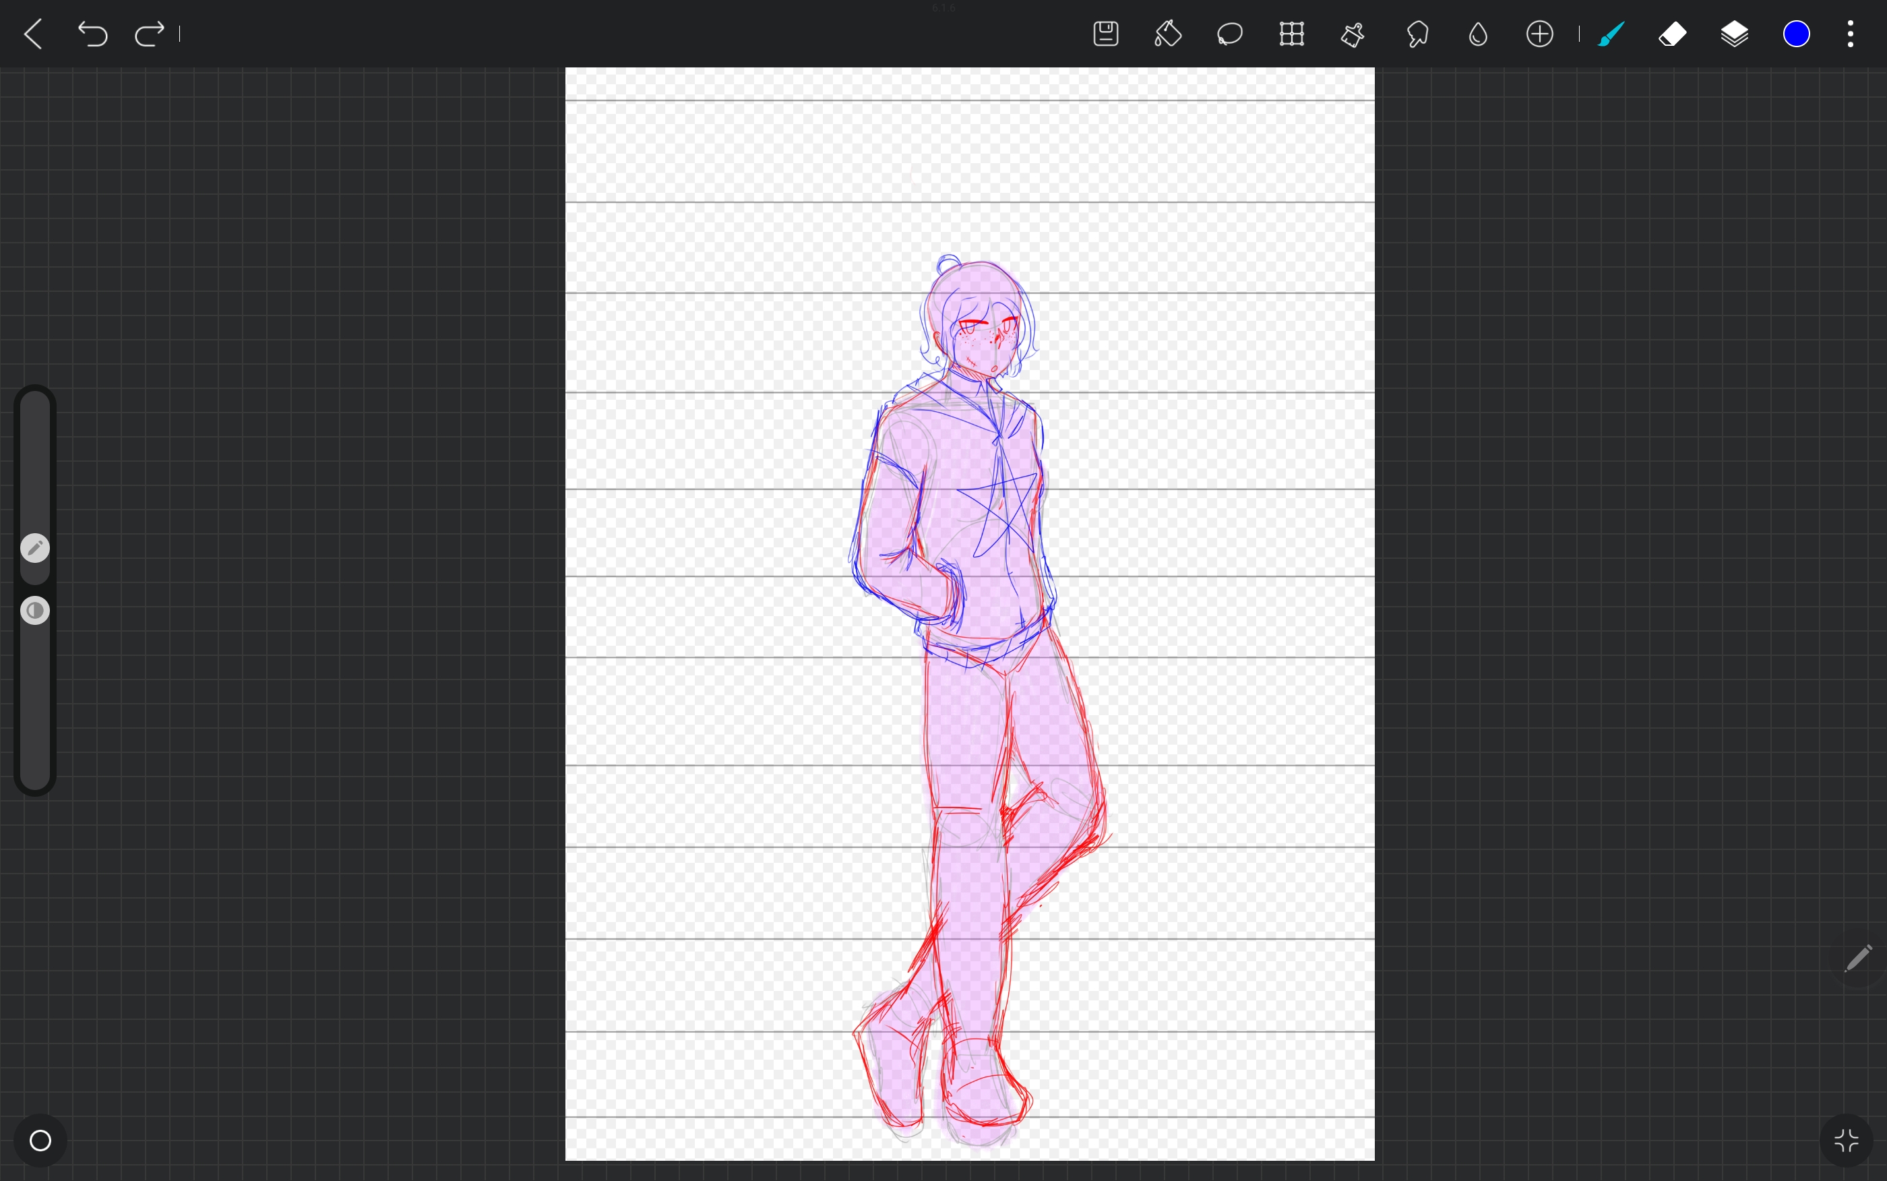Undo the last stroke

[92, 34]
